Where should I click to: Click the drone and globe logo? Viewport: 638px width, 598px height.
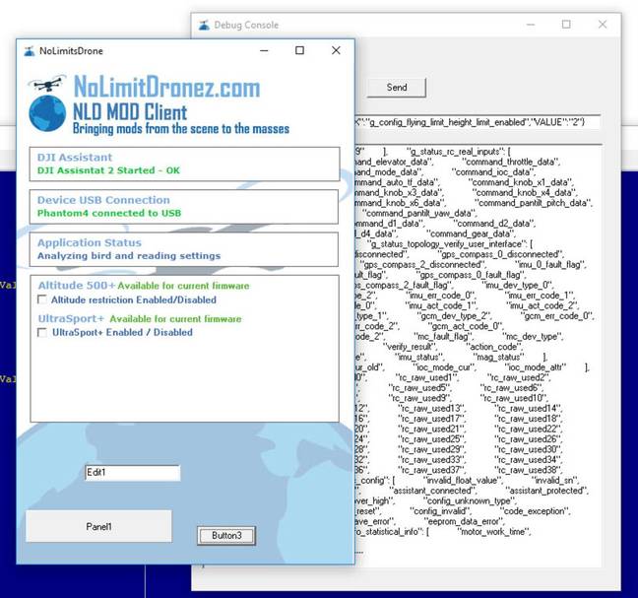pyautogui.click(x=47, y=103)
